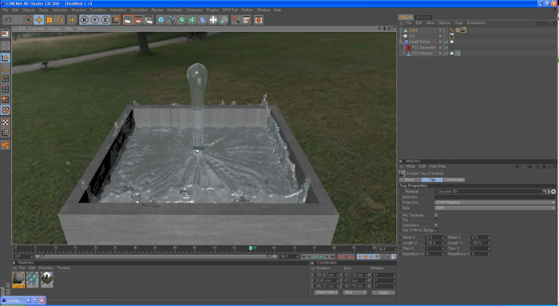
Task: Activate the Rotate tool
Action: click(60, 20)
